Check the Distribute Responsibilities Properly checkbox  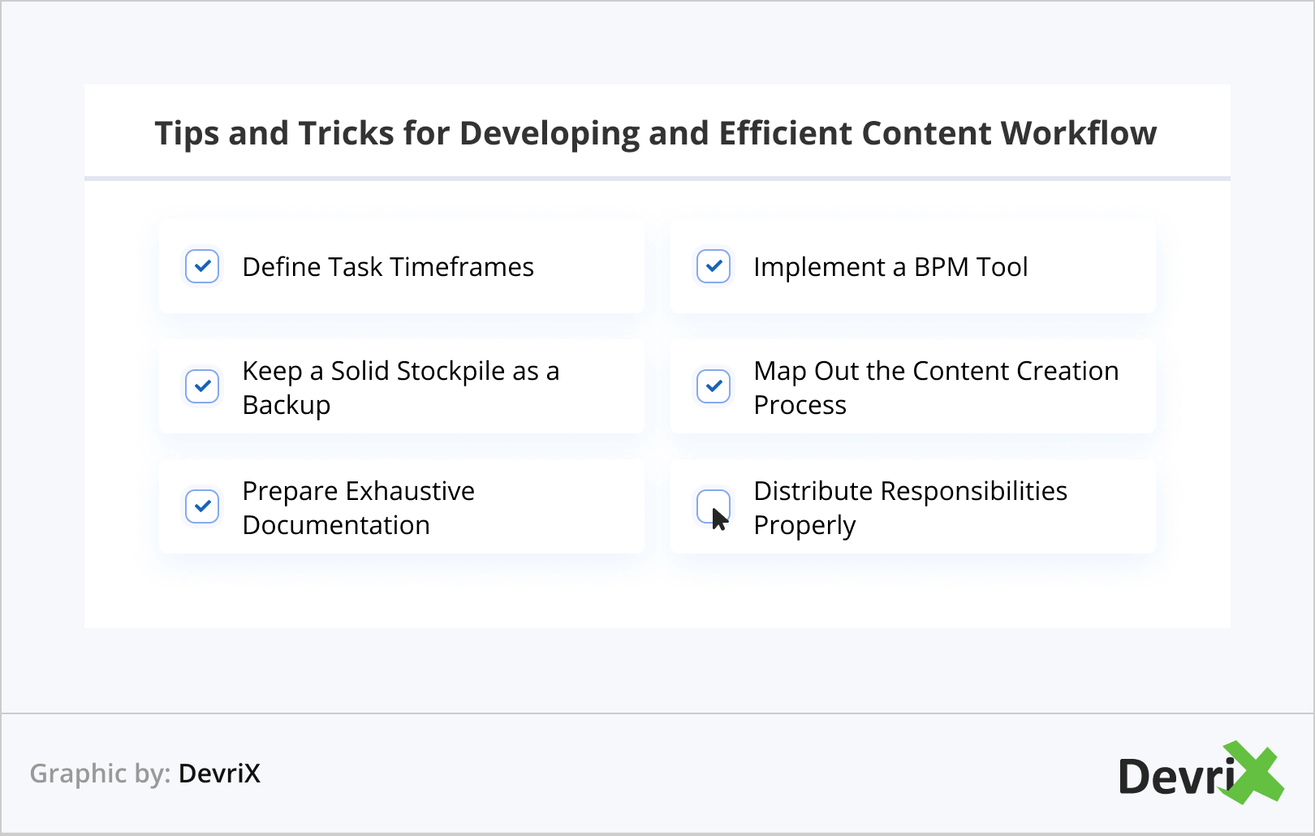[x=714, y=506]
